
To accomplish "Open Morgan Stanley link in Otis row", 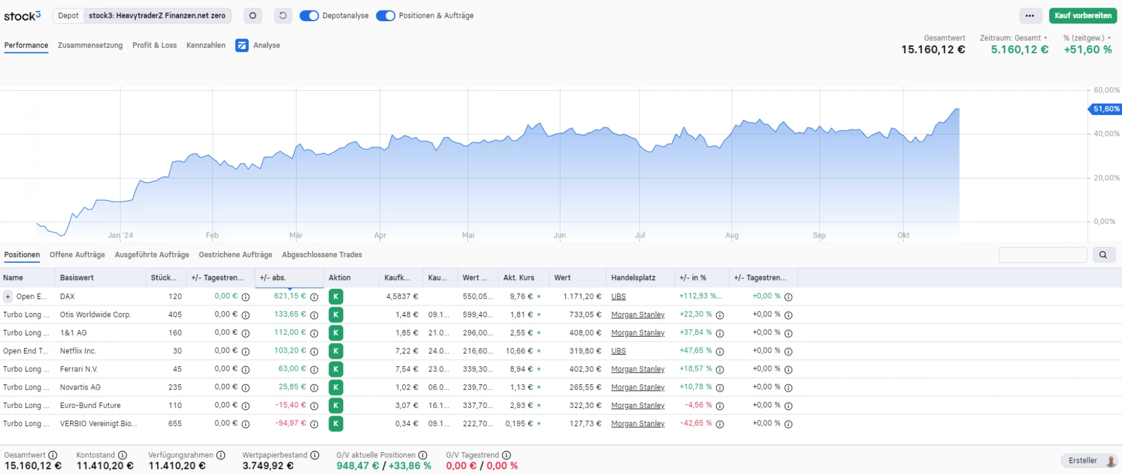I will tap(638, 315).
